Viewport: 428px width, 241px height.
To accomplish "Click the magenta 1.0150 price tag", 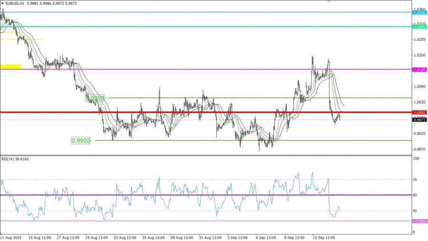I will coord(419,70).
